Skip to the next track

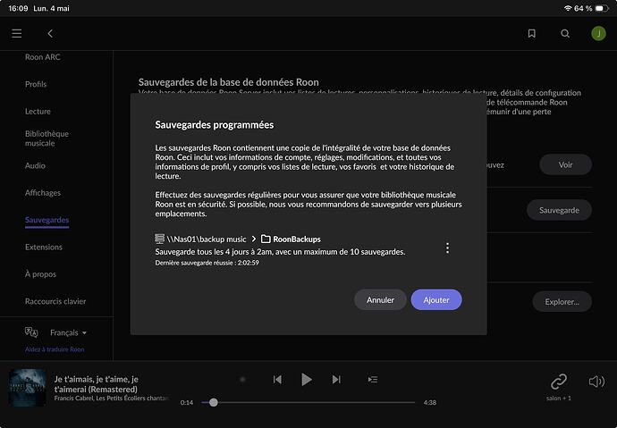coord(336,379)
